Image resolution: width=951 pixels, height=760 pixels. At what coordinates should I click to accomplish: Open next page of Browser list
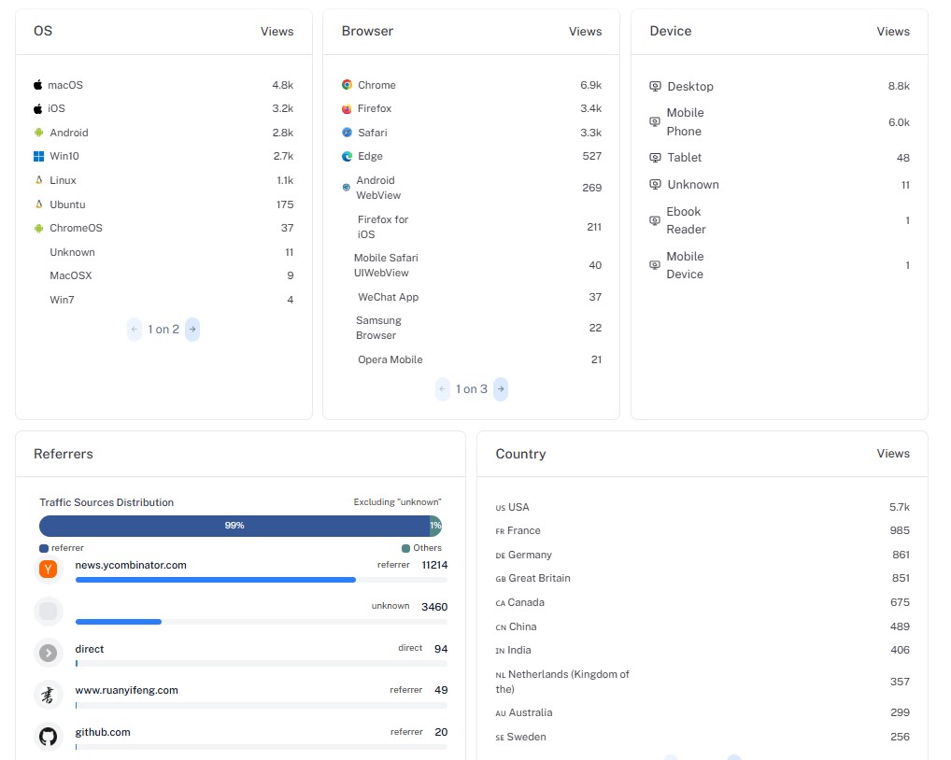click(501, 389)
